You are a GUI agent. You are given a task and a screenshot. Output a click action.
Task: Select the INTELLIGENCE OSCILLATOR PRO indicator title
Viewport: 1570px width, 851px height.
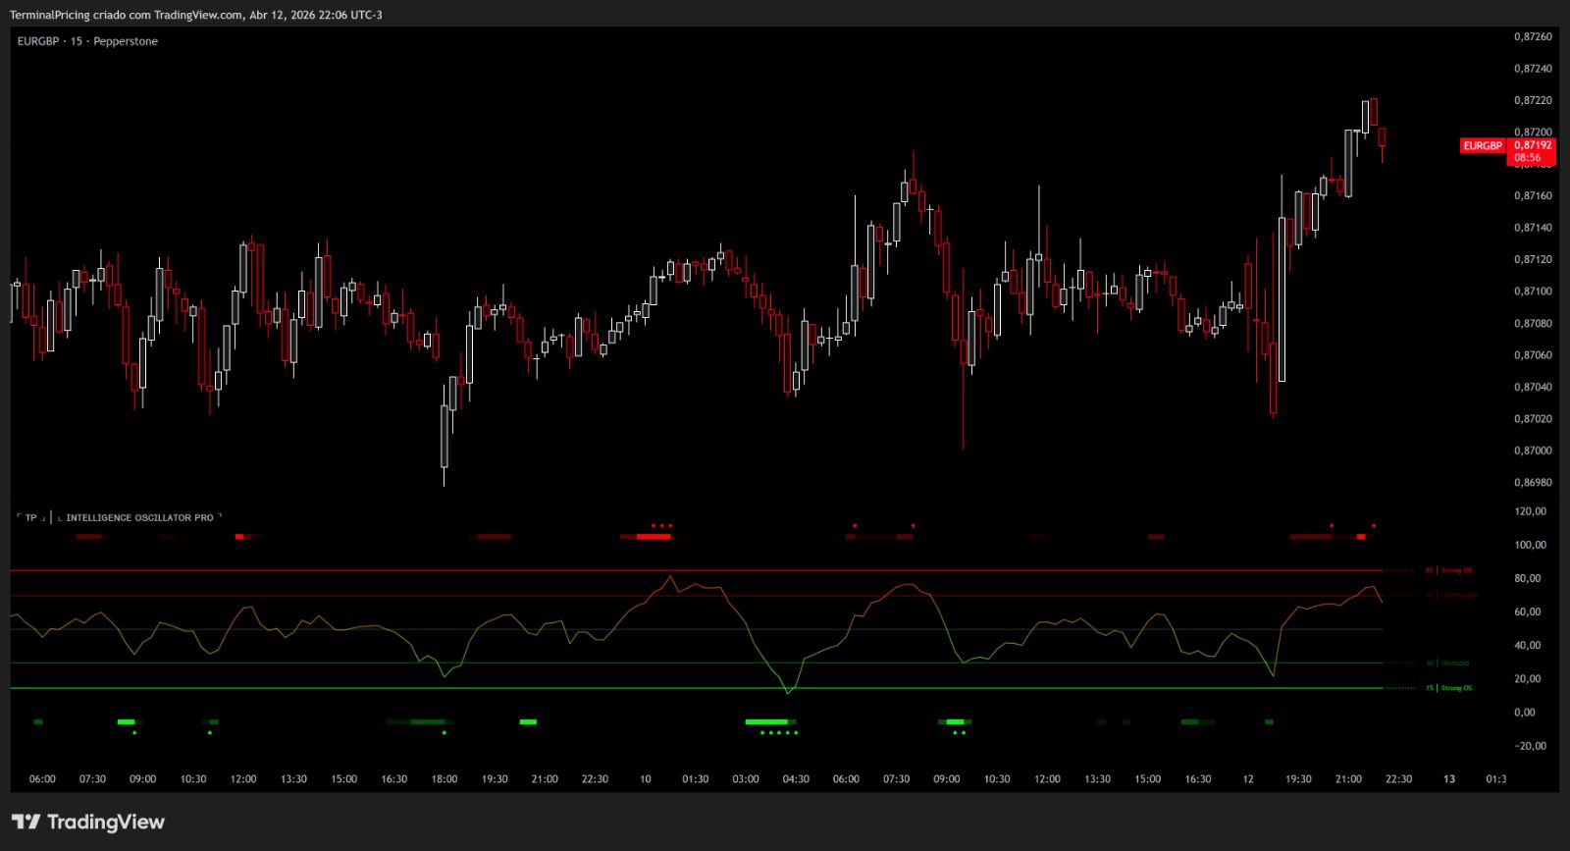(x=139, y=517)
